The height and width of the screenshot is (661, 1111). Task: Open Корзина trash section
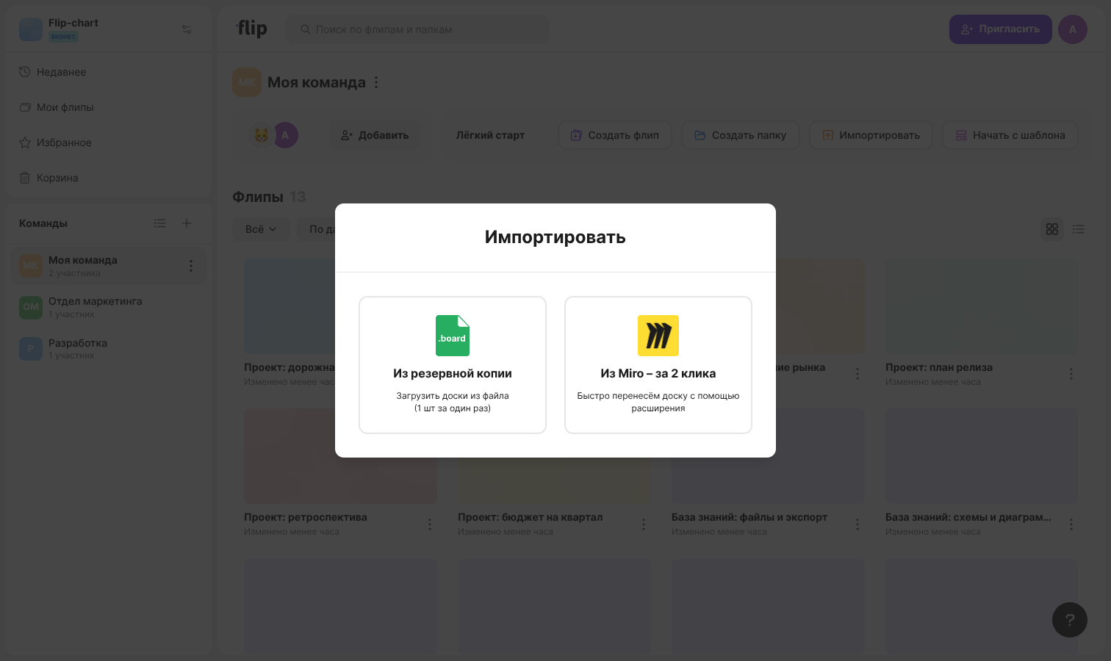109,178
